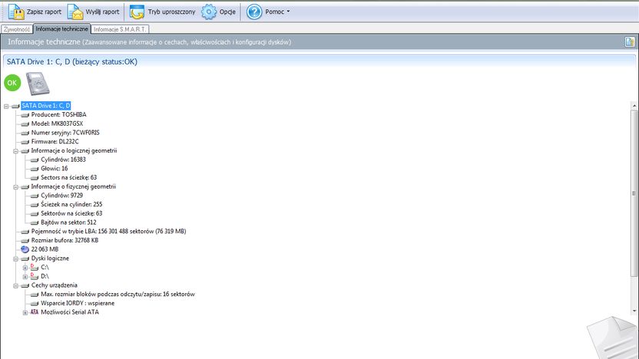The width and height of the screenshot is (639, 359).
Task: Select the Informacje o fizycznej geometrii label
Action: coord(74,186)
